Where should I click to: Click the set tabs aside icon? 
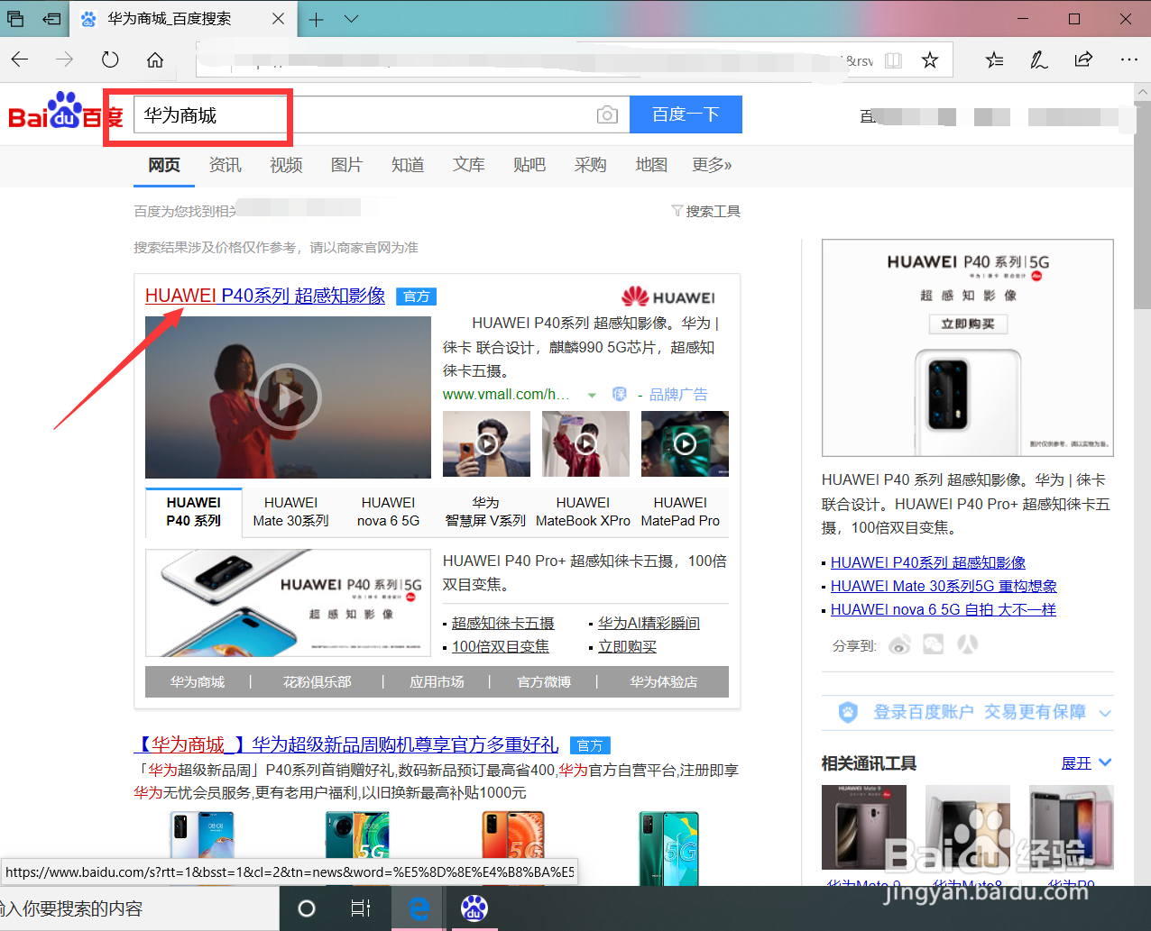tap(53, 19)
